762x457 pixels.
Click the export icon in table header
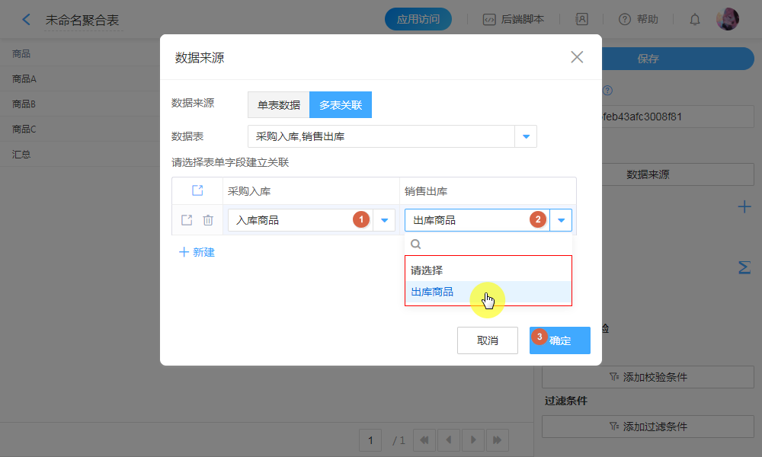197,190
